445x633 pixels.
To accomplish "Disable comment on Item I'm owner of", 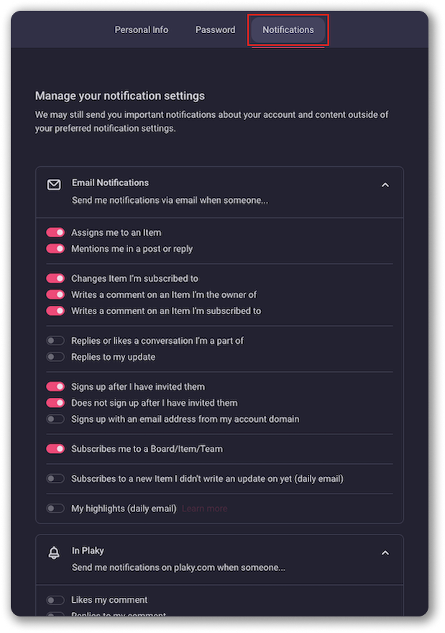I will pyautogui.click(x=55, y=295).
